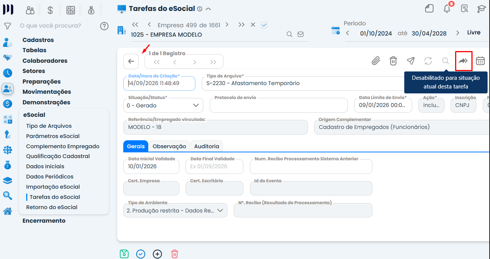Click the dollar sign icon in top bar
The width and height of the screenshot is (490, 259).
tap(50, 10)
